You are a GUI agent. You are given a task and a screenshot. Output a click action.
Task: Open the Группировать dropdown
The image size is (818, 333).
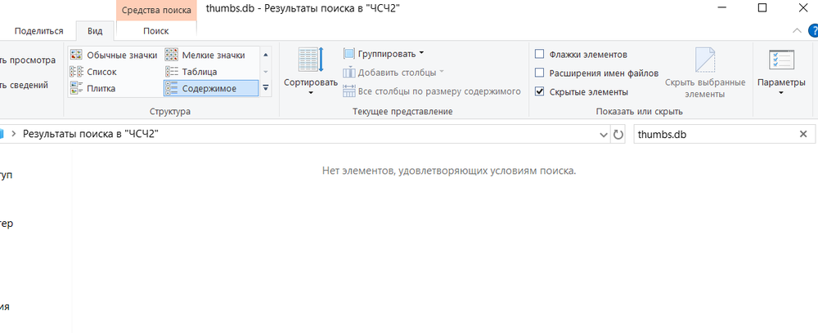coord(384,54)
